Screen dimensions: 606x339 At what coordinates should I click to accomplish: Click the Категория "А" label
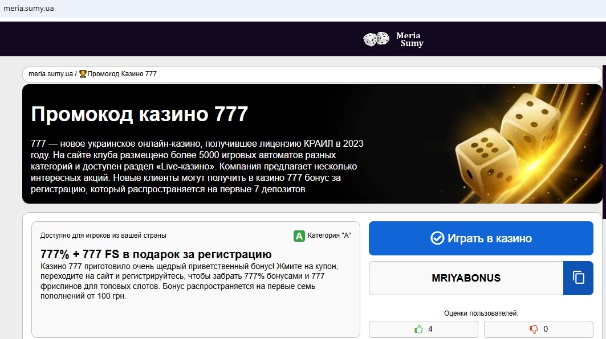(x=329, y=235)
